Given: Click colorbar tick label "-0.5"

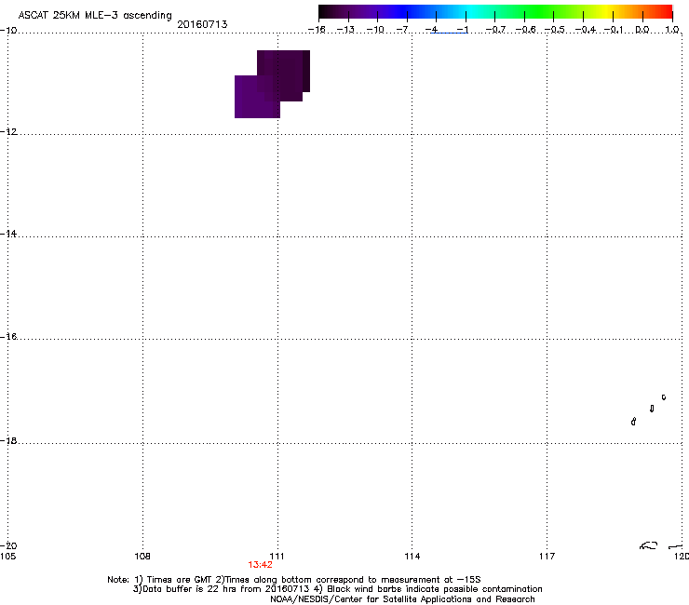Looking at the screenshot, I should [555, 30].
